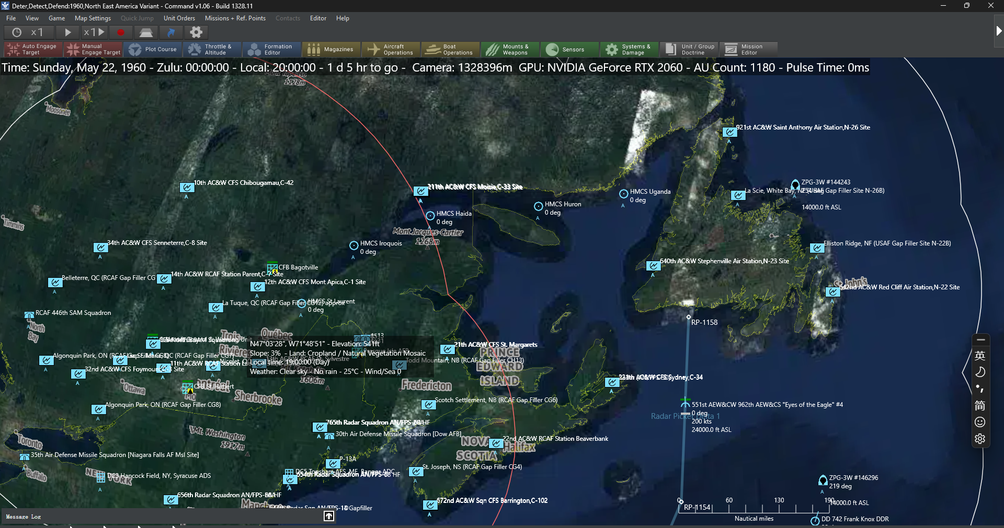Toggle IME simplified Chinese (简) mode

(980, 405)
